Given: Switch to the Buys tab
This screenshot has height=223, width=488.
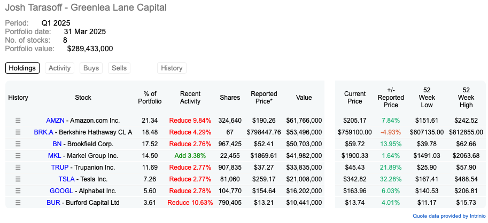Looking at the screenshot, I should (x=91, y=68).
